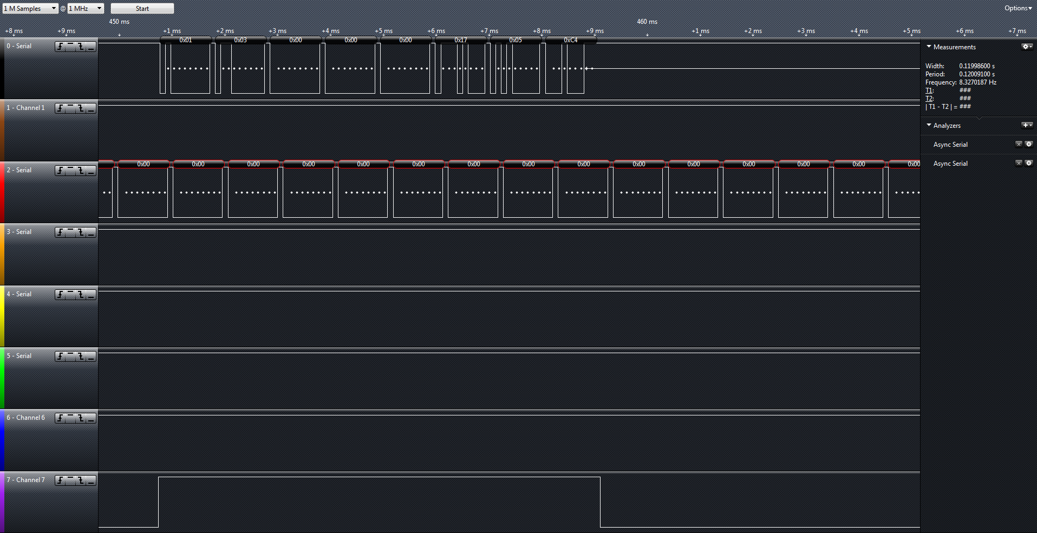Click the T1 timing marker link
This screenshot has width=1037, height=533.
coord(929,90)
